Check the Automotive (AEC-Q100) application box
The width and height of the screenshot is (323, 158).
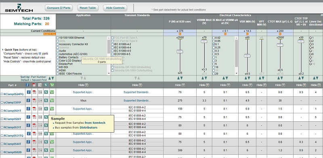pos(58,54)
